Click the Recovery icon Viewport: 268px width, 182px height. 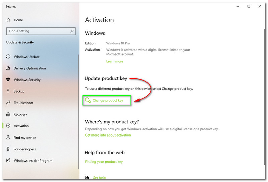tap(8, 114)
